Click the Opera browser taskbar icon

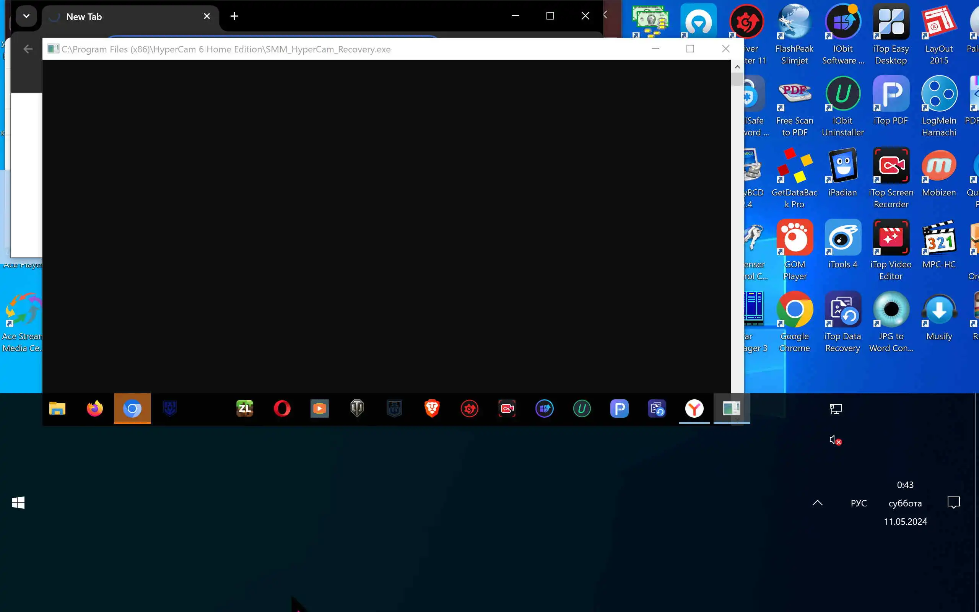tap(282, 409)
